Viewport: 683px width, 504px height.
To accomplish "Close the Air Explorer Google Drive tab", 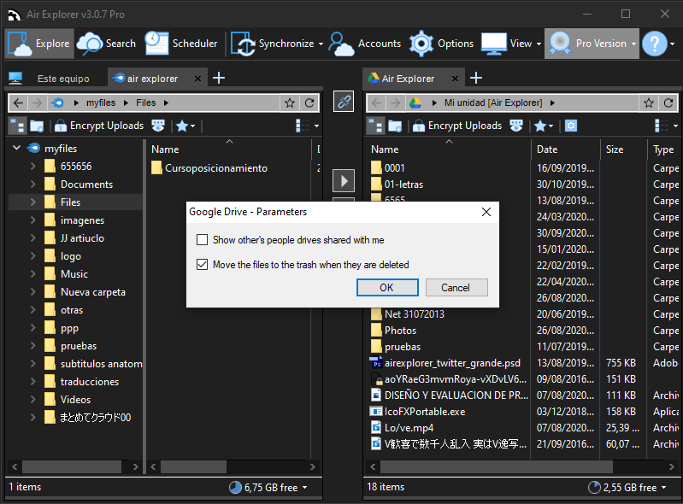I will (455, 79).
